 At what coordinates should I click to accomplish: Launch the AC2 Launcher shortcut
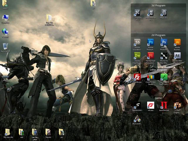(x=137, y=120)
